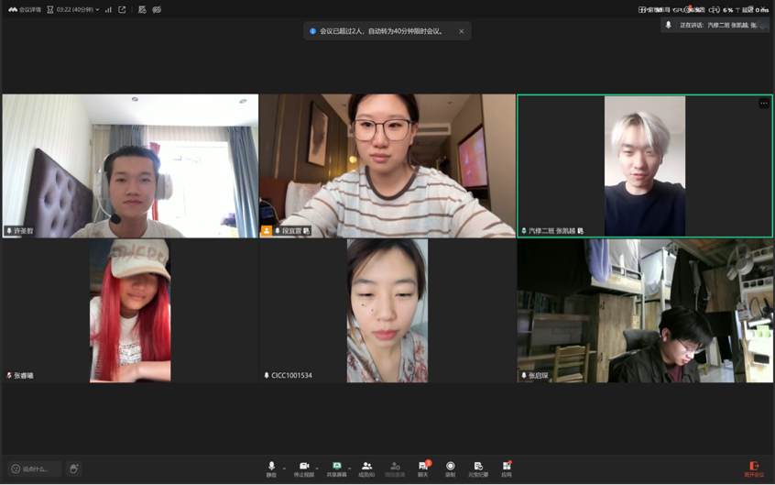Image resolution: width=775 pixels, height=485 pixels.
Task: Click the microphone icon in the speaking bar
Action: pos(668,25)
